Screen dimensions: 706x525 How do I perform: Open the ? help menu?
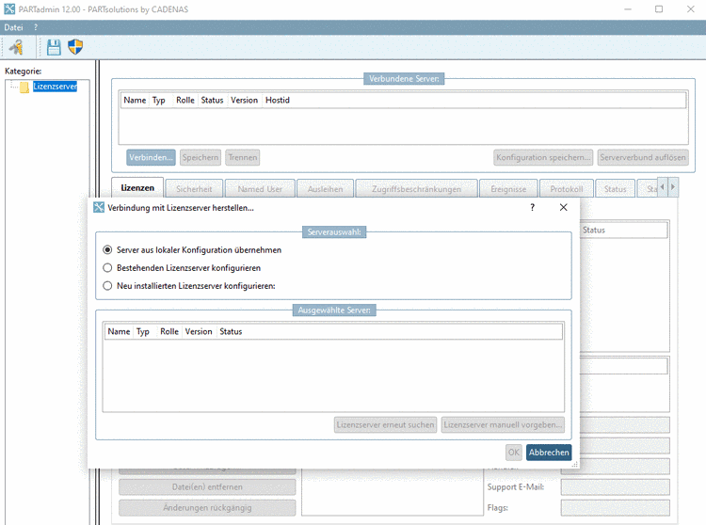pos(36,27)
